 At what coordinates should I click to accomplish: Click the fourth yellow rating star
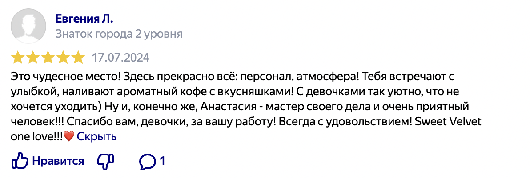click(x=63, y=58)
